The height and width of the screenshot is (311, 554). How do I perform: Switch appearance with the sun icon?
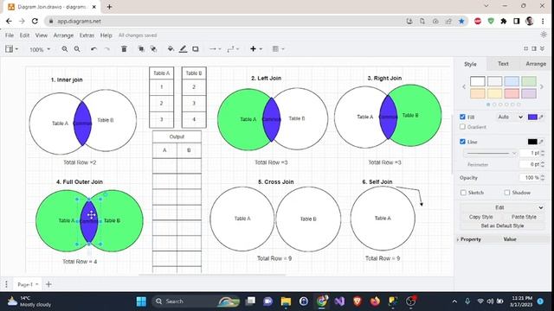(544, 35)
